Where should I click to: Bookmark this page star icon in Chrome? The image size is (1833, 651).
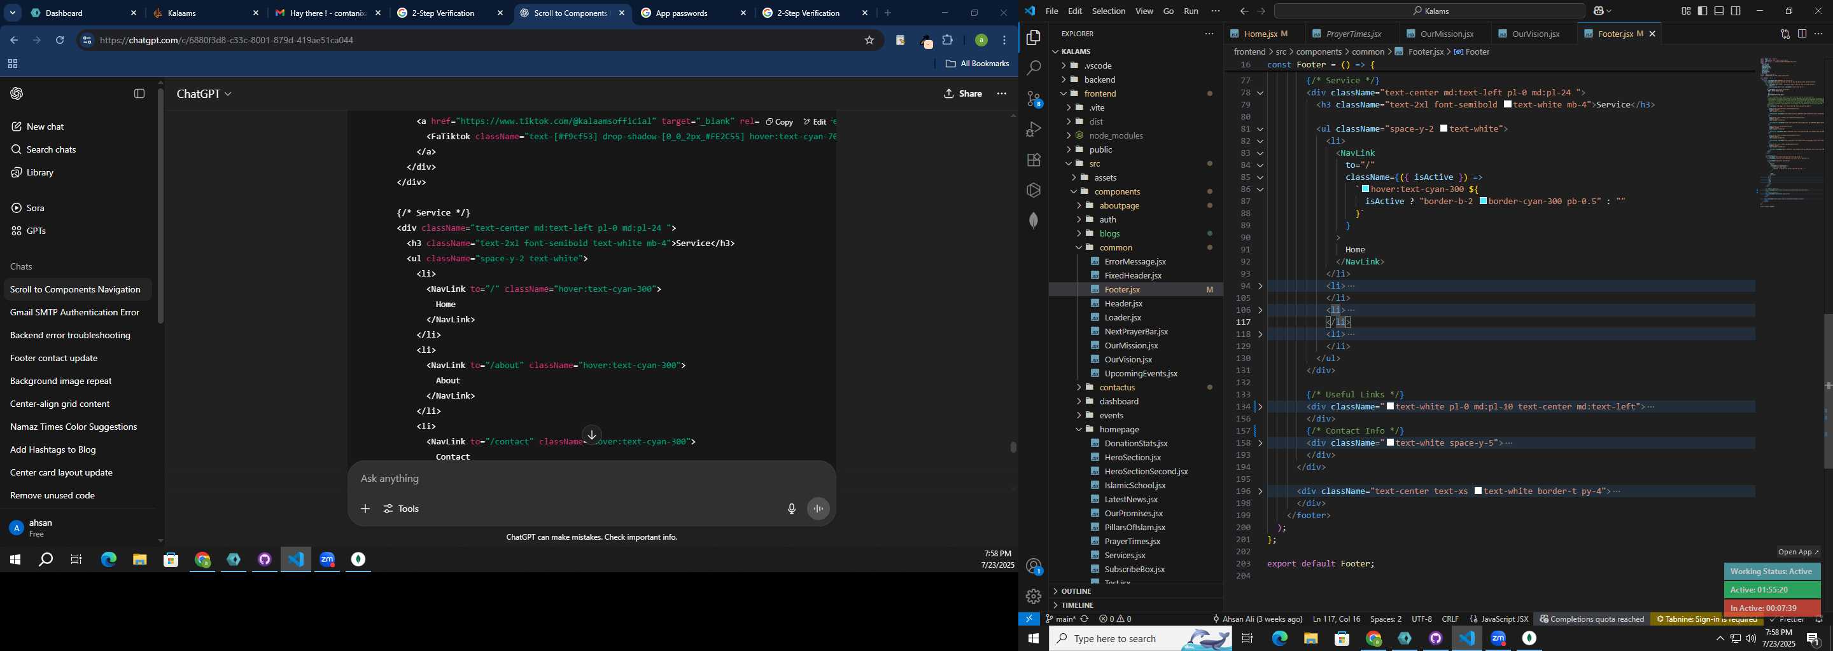tap(869, 41)
